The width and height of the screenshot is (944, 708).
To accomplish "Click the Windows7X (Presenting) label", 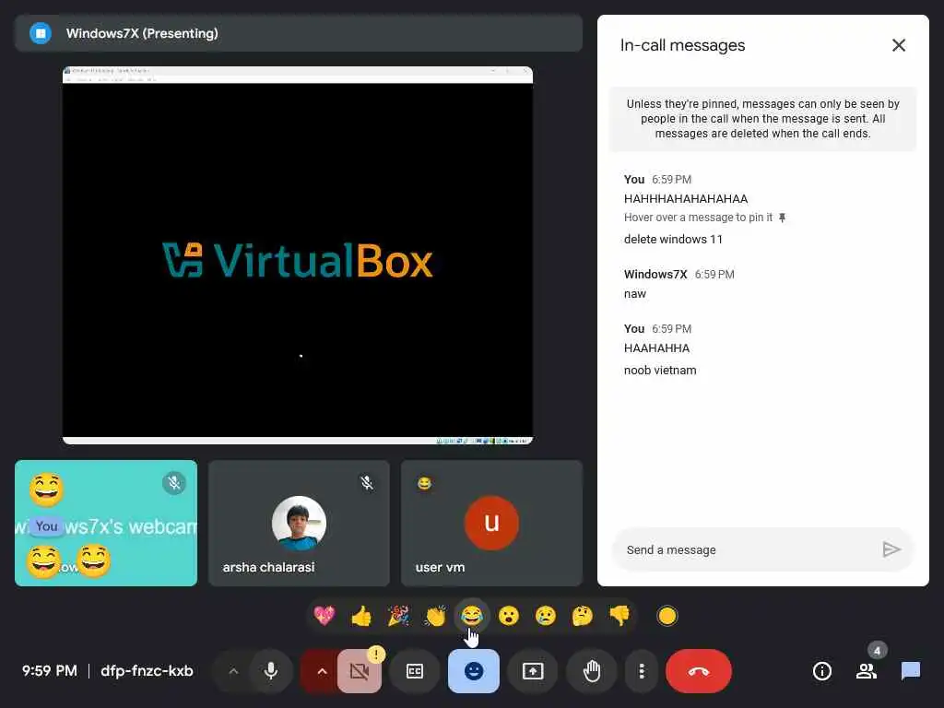I will (142, 33).
